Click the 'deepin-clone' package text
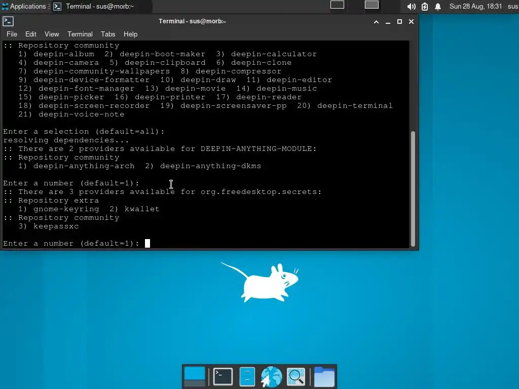This screenshot has width=519, height=389. [261, 63]
